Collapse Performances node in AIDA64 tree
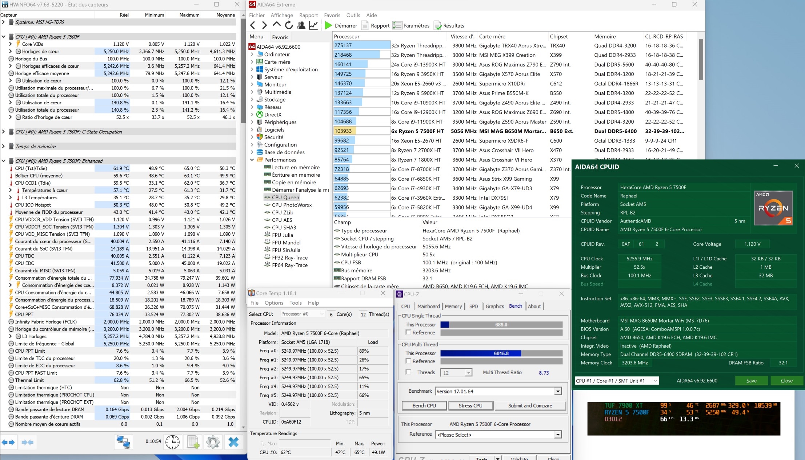Viewport: 805px width, 460px height. coord(252,160)
